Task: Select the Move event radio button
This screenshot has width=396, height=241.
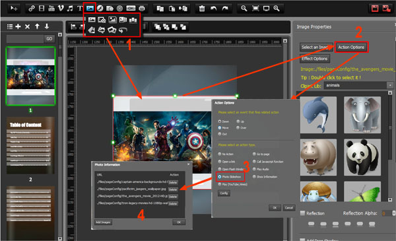Action: 220,128
